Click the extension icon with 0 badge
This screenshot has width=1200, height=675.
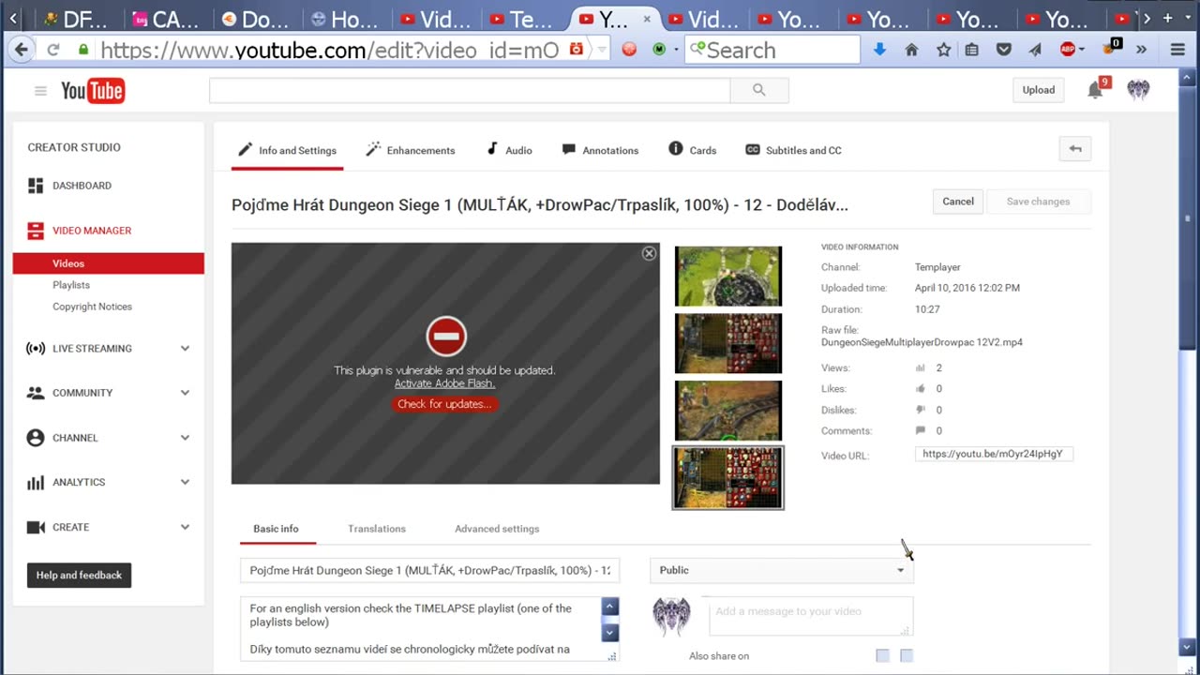[x=1112, y=48]
